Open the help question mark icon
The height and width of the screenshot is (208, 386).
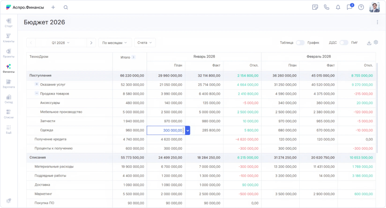361,7
